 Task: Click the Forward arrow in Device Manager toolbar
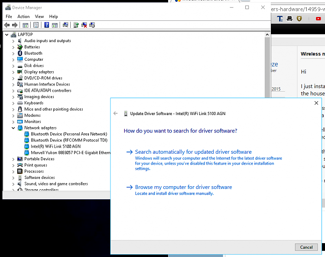tap(15, 25)
